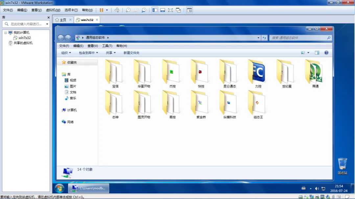Pause the virtual machine in VMware toolbar
The image size is (355, 199).
coord(102,10)
